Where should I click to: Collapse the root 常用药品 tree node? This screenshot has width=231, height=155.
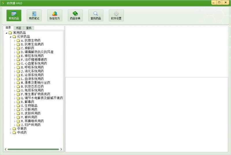click(7, 33)
